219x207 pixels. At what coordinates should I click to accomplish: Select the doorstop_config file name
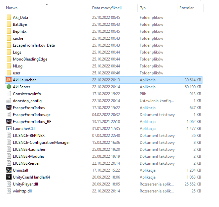pyautogui.click(x=27, y=101)
